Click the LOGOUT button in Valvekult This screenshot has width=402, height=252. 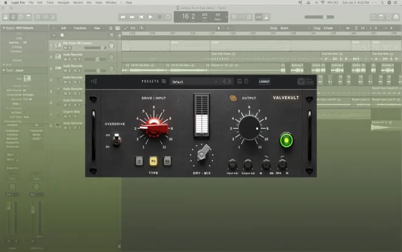tap(264, 81)
